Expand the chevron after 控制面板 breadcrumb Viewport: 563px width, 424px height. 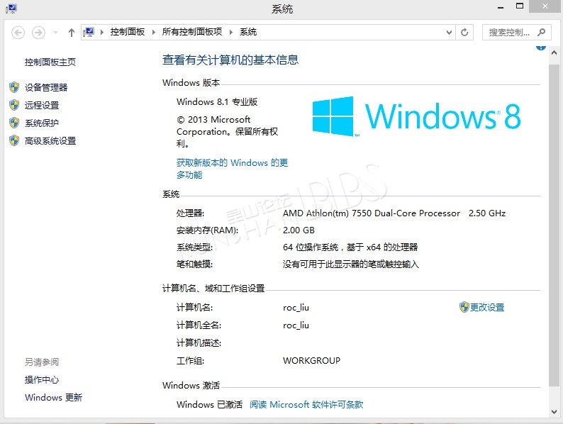154,33
